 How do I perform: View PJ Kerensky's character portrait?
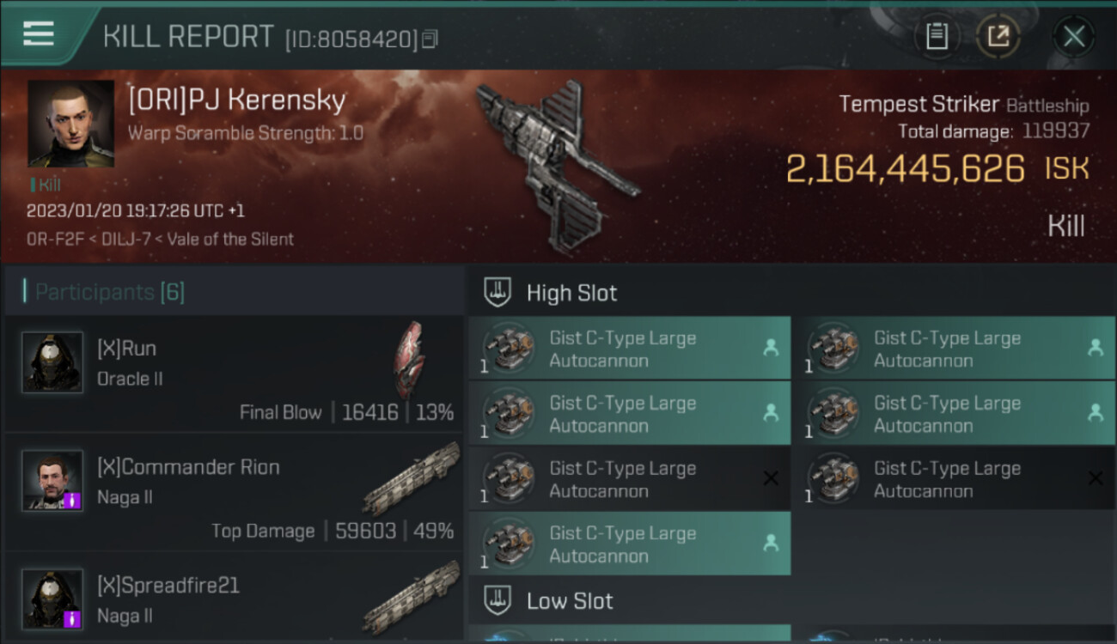[70, 124]
